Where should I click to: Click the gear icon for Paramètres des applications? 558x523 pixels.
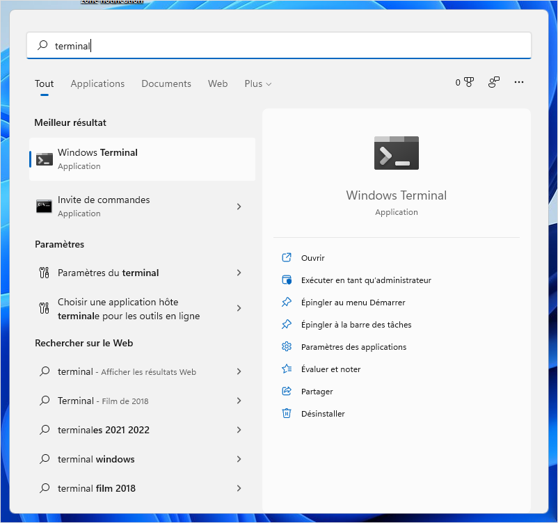287,346
